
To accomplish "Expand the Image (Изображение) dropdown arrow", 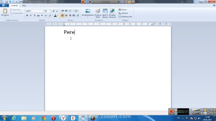I will pos(88,17).
